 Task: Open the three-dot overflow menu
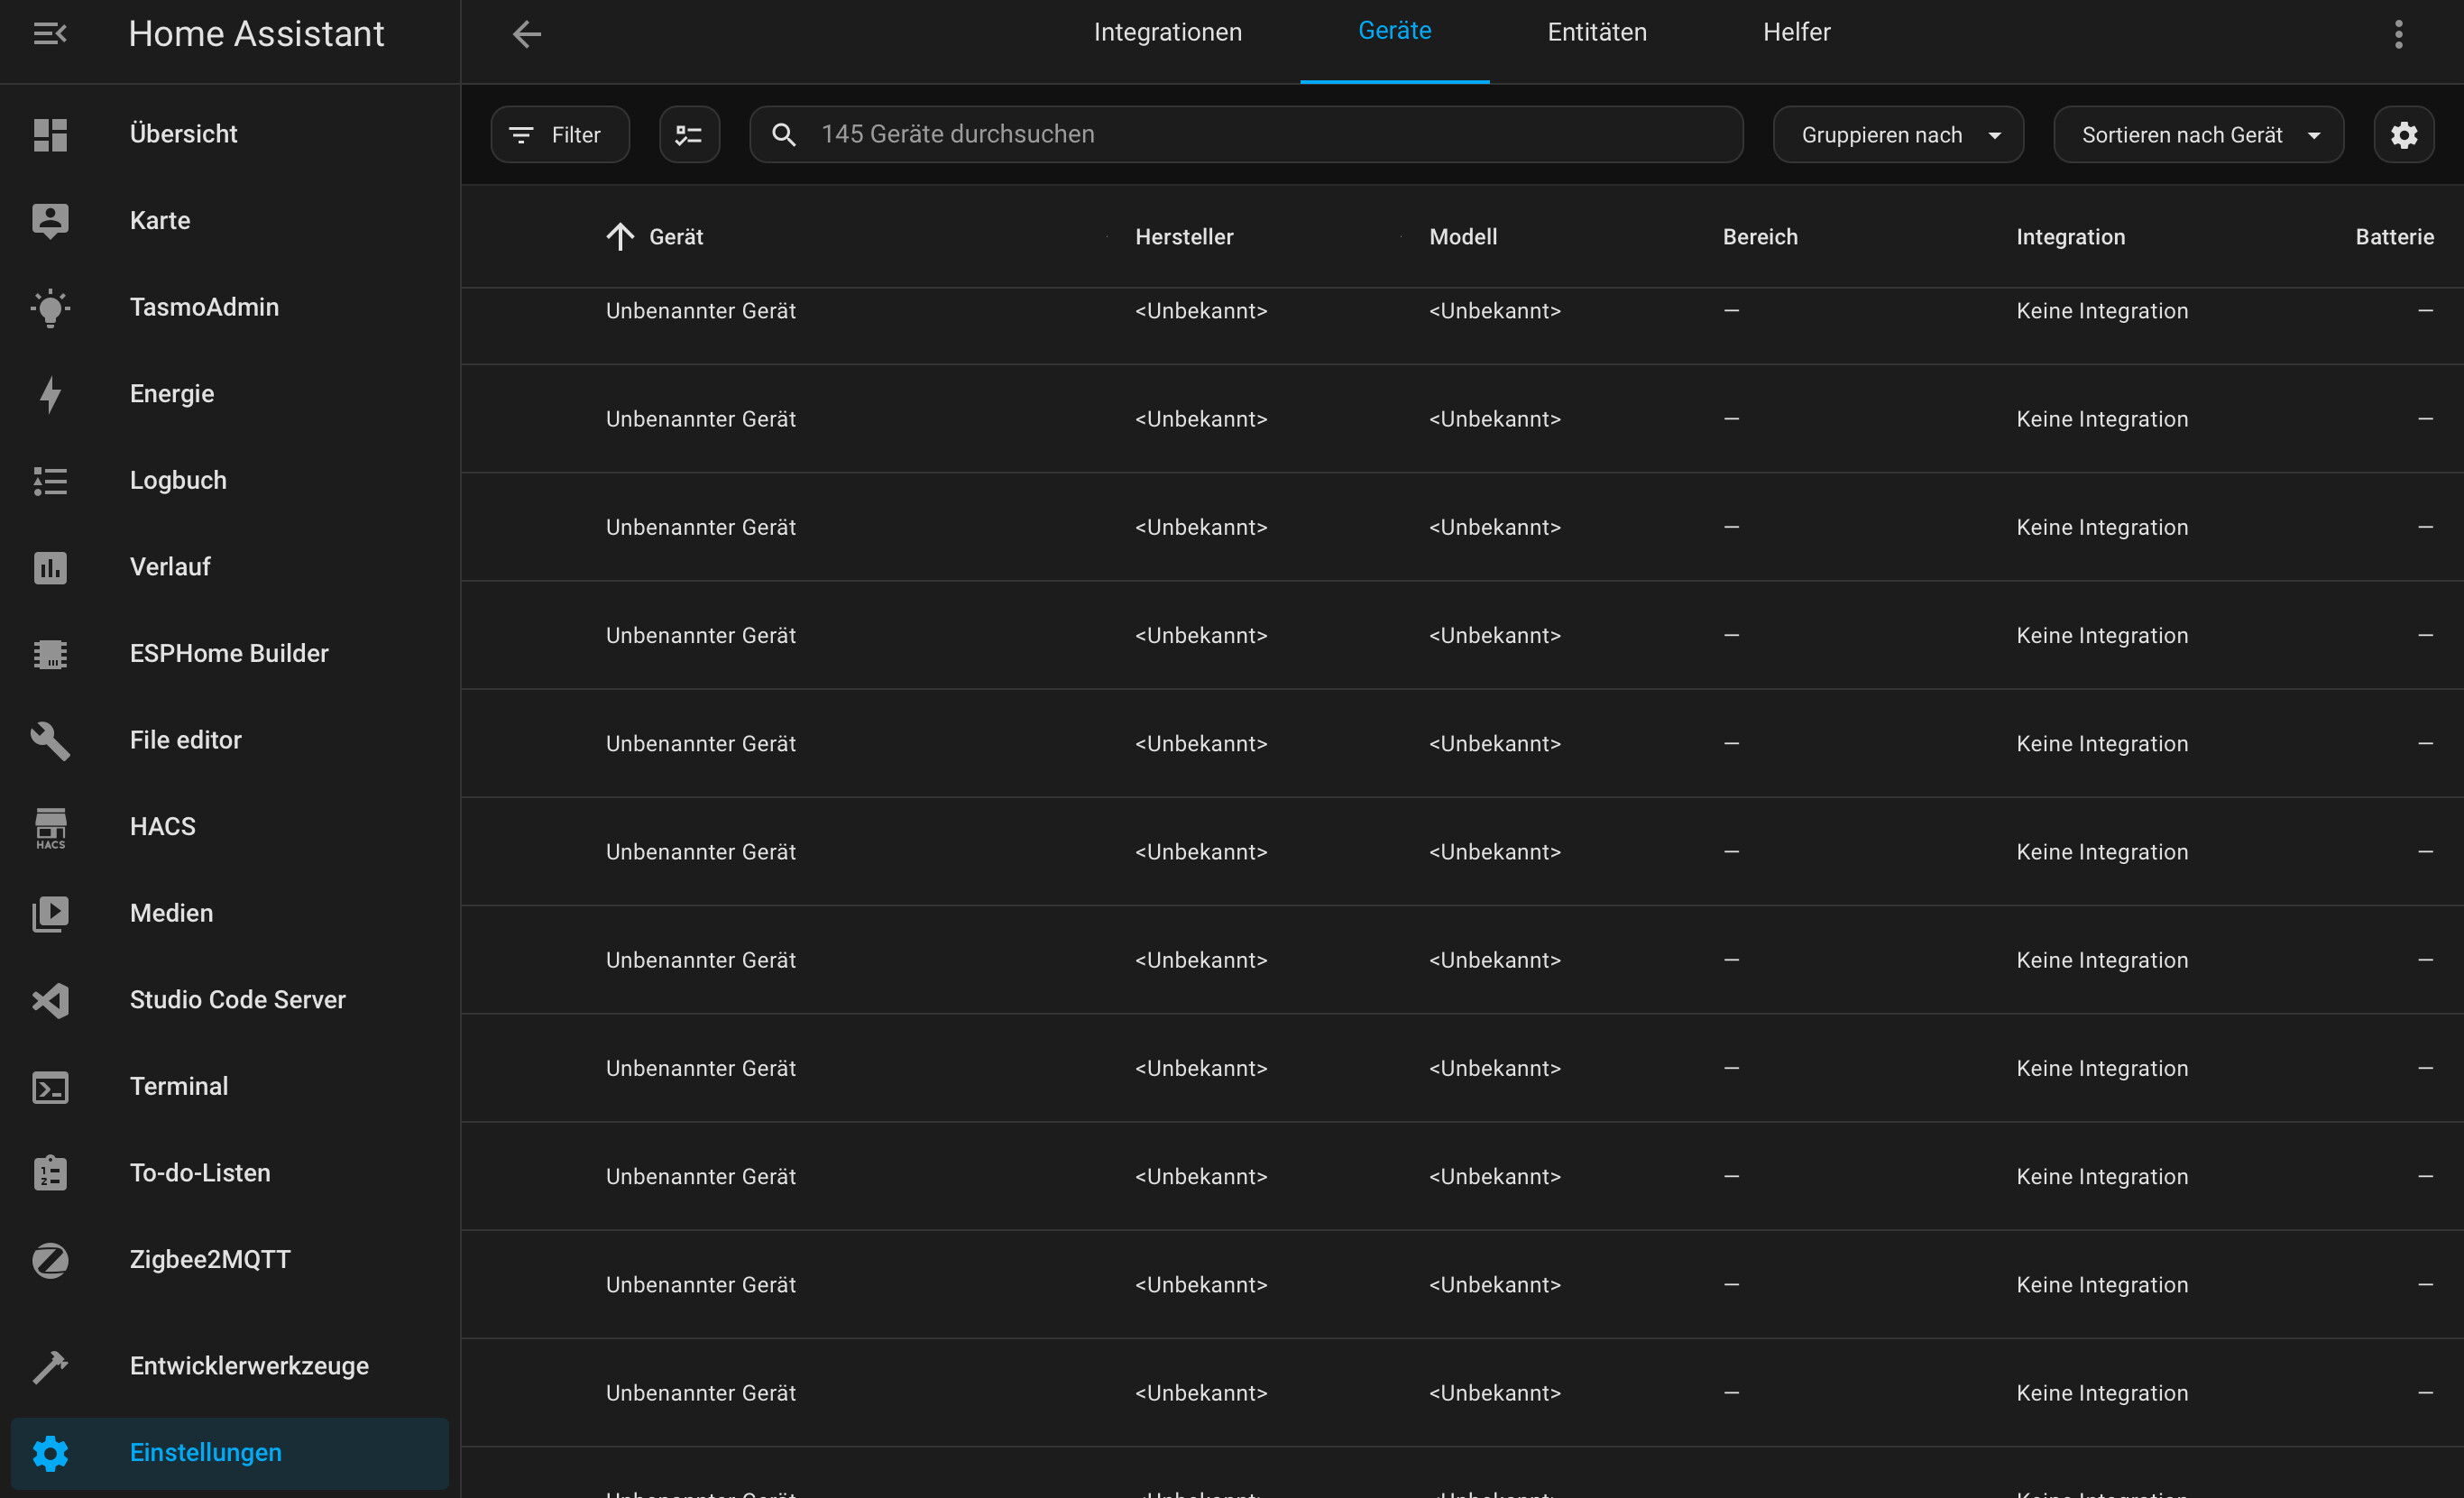(x=2398, y=34)
